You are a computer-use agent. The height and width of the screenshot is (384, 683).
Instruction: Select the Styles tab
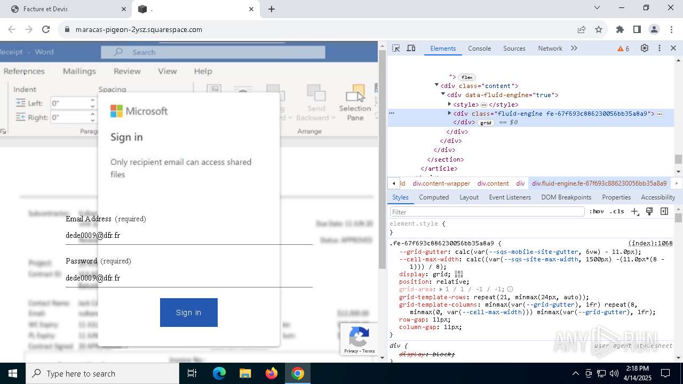point(400,197)
